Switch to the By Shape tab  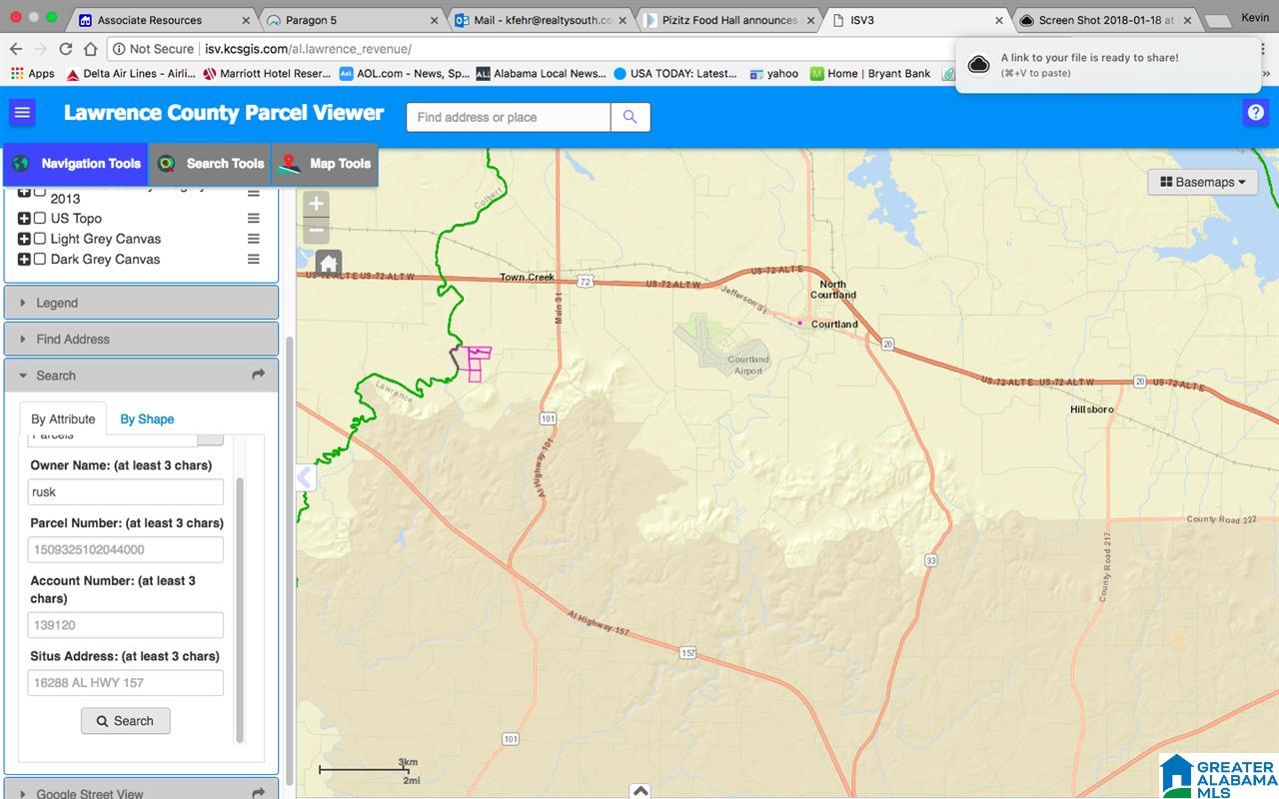(x=147, y=419)
